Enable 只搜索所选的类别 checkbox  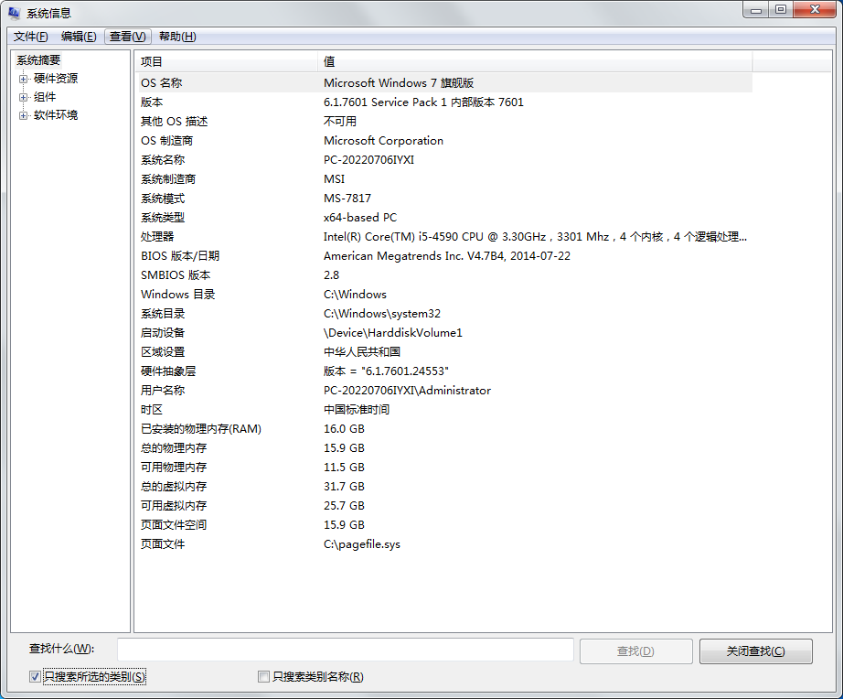click(35, 676)
